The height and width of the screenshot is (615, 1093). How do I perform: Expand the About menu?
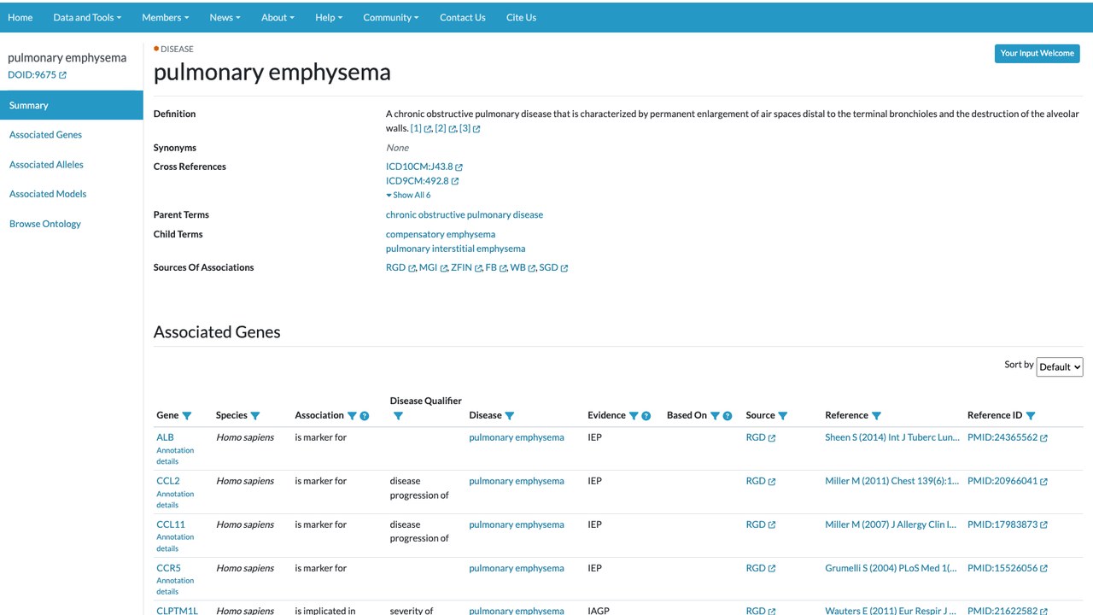278,17
